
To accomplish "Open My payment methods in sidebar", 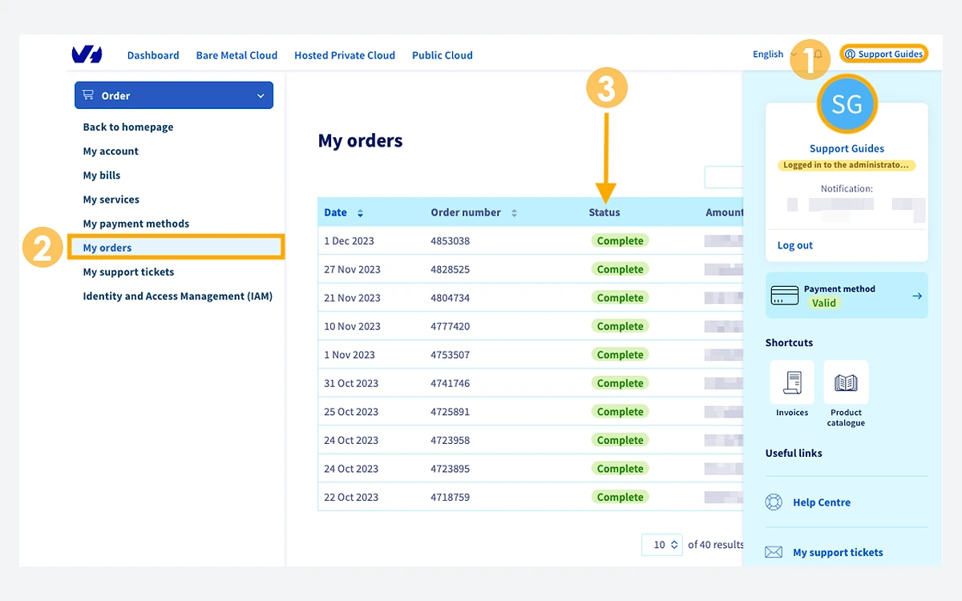I will 136,224.
